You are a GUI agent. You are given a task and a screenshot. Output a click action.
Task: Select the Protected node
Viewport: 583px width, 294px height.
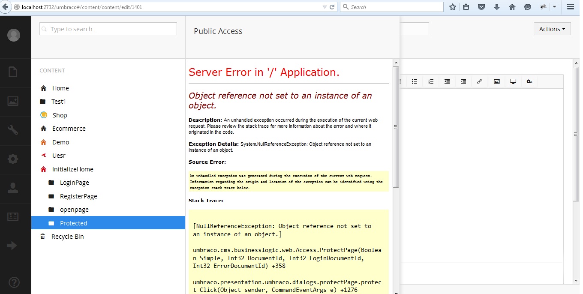tap(108, 223)
